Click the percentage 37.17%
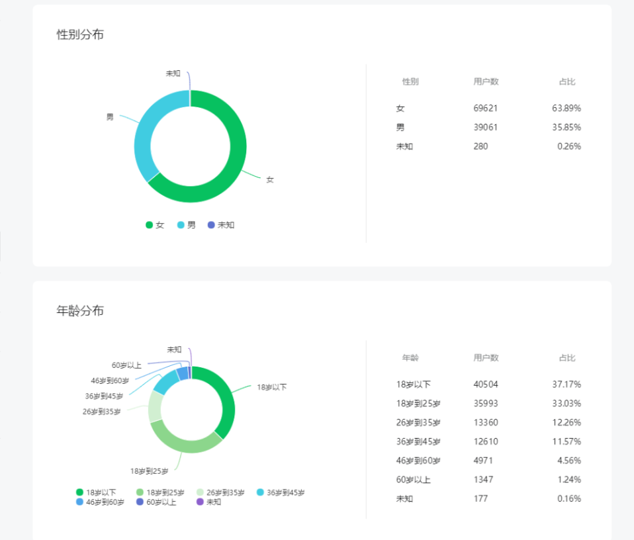Screen dimensions: 634x540 tap(566, 384)
